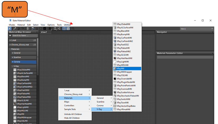
Task: Select VRayMtlWrapper in browser list
Action: [x=25, y=117]
